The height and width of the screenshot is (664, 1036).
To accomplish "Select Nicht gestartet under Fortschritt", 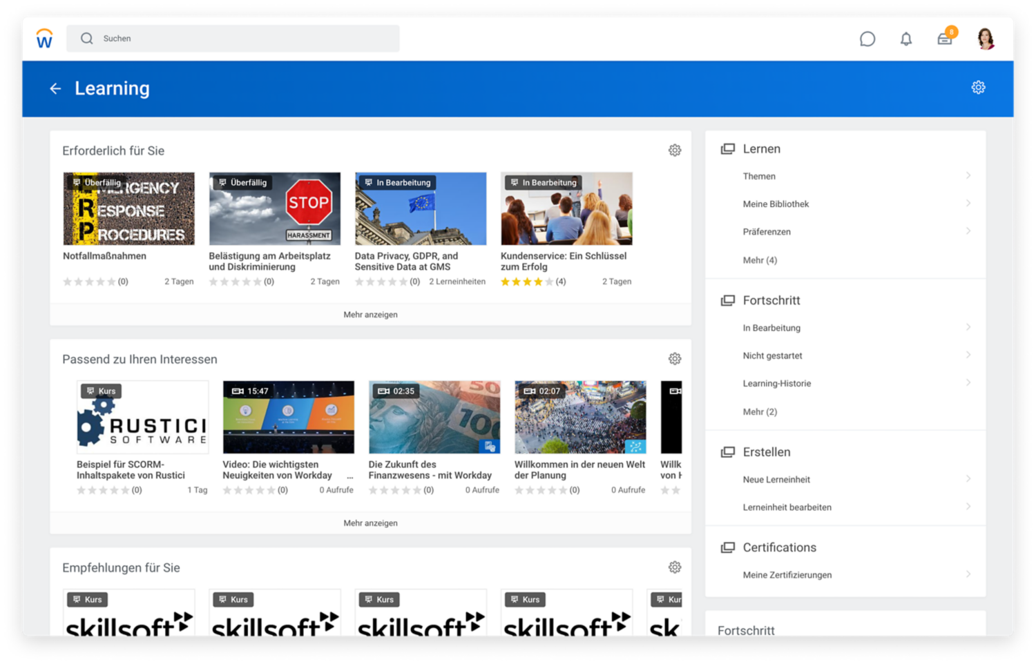I will [x=772, y=355].
